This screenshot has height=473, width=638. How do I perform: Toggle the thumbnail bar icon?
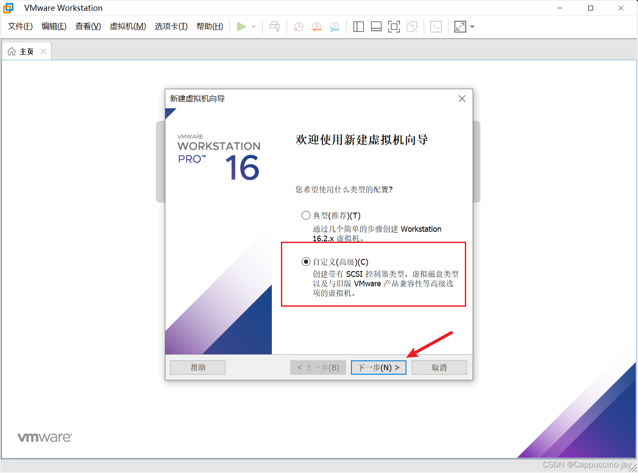pos(377,27)
